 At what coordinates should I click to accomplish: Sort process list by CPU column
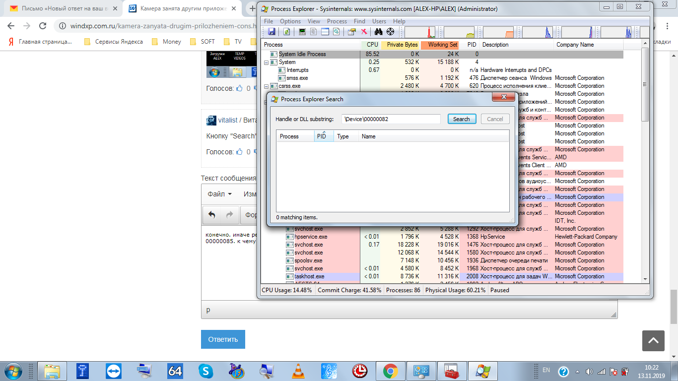click(x=370, y=45)
